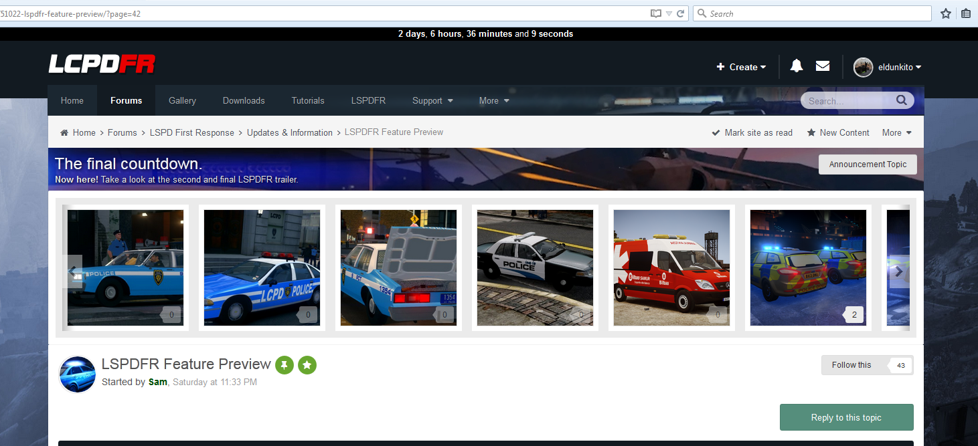Viewport: 978px width, 446px height.
Task: Open thumbnail of police cars with blue lights
Action: (808, 267)
